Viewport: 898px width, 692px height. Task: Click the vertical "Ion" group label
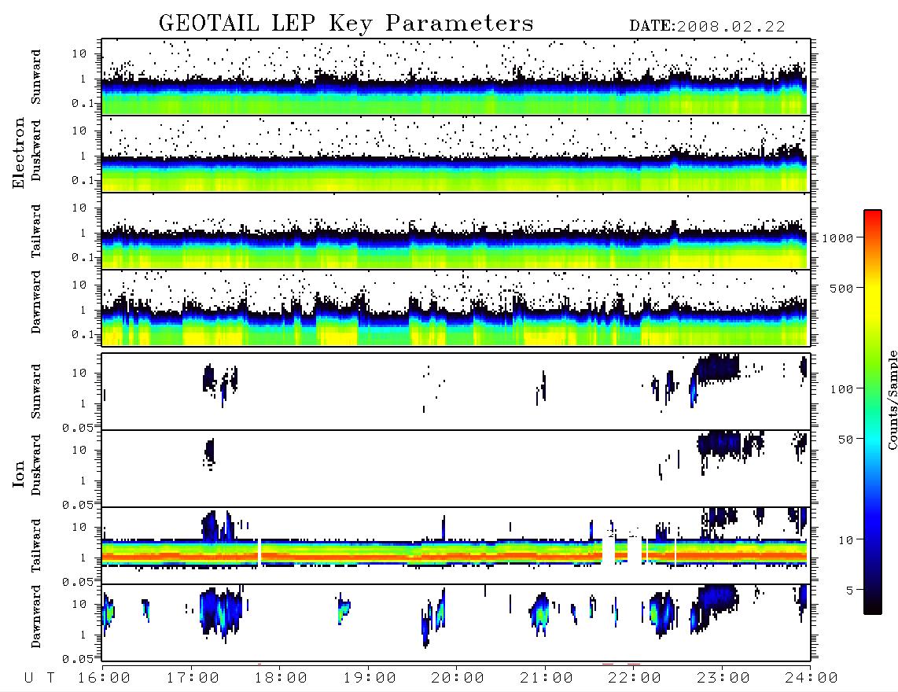click(19, 473)
